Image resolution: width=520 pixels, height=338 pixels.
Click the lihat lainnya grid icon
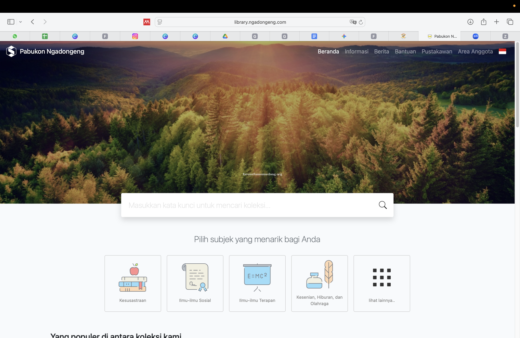[x=382, y=278]
